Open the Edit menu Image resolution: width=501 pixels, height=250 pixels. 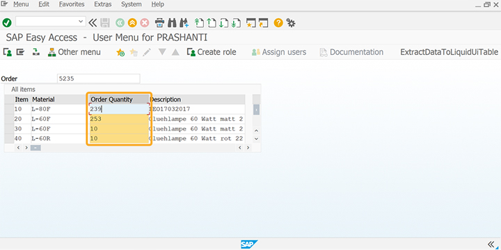(x=44, y=4)
